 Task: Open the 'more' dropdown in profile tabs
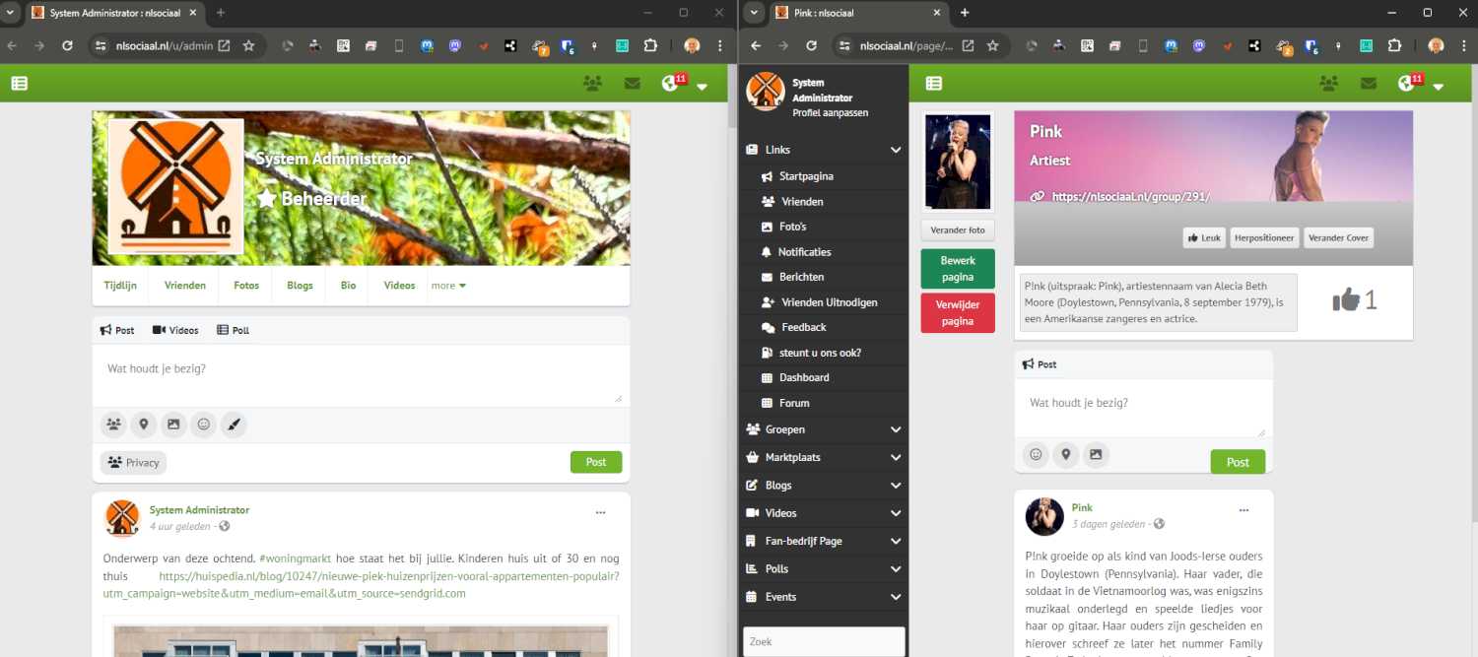448,286
